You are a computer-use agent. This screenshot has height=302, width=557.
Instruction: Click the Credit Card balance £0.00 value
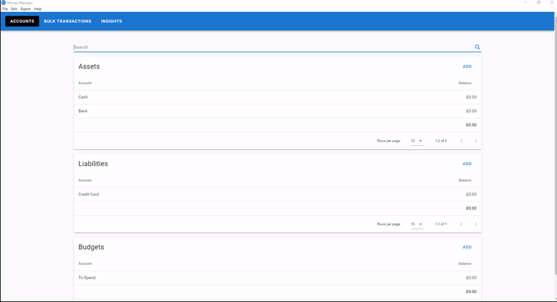coord(471,194)
